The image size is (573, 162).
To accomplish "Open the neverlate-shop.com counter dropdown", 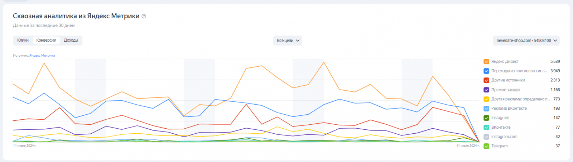I will coord(526,40).
